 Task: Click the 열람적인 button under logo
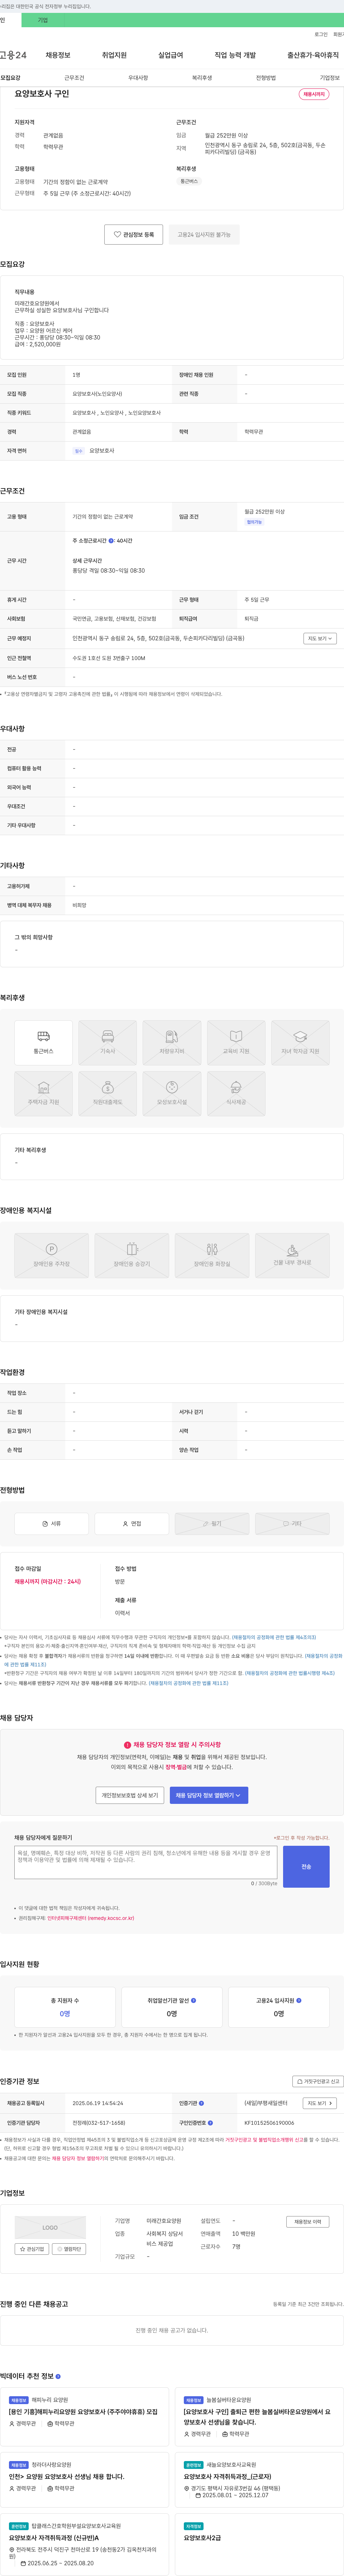click(69, 2249)
